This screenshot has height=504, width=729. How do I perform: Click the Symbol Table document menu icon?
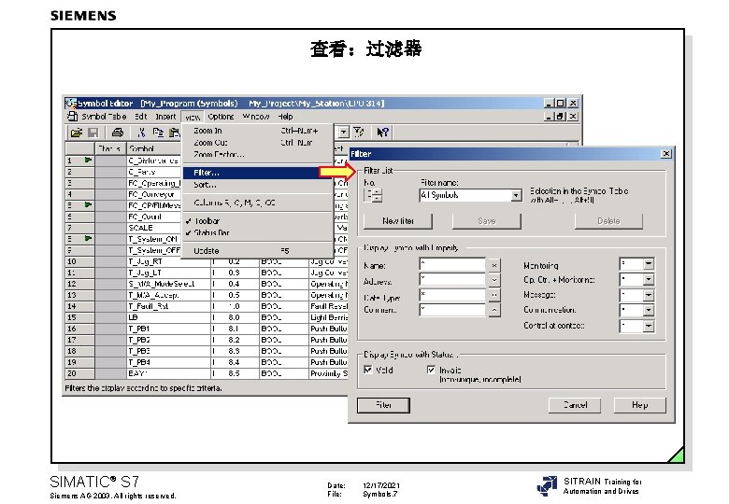pyautogui.click(x=72, y=116)
